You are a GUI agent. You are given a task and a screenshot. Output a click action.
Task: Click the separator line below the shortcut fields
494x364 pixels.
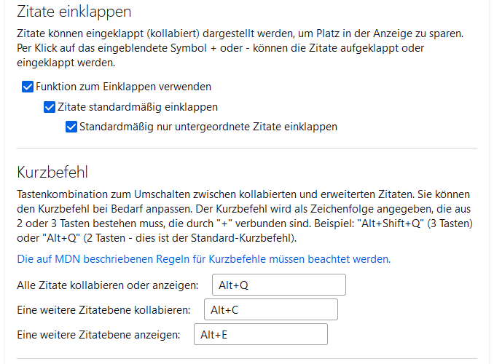click(246, 359)
